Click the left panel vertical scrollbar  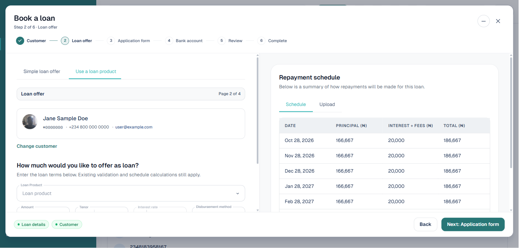coord(257,110)
